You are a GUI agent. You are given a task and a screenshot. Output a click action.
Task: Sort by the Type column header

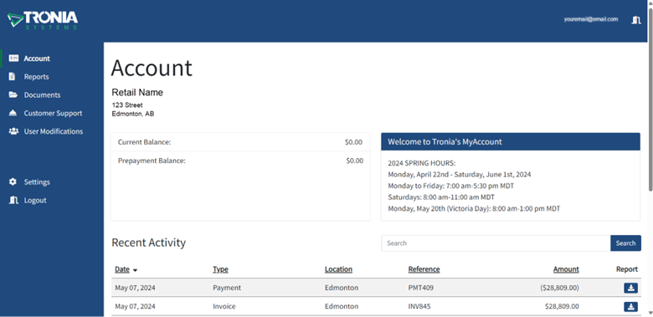(x=220, y=269)
